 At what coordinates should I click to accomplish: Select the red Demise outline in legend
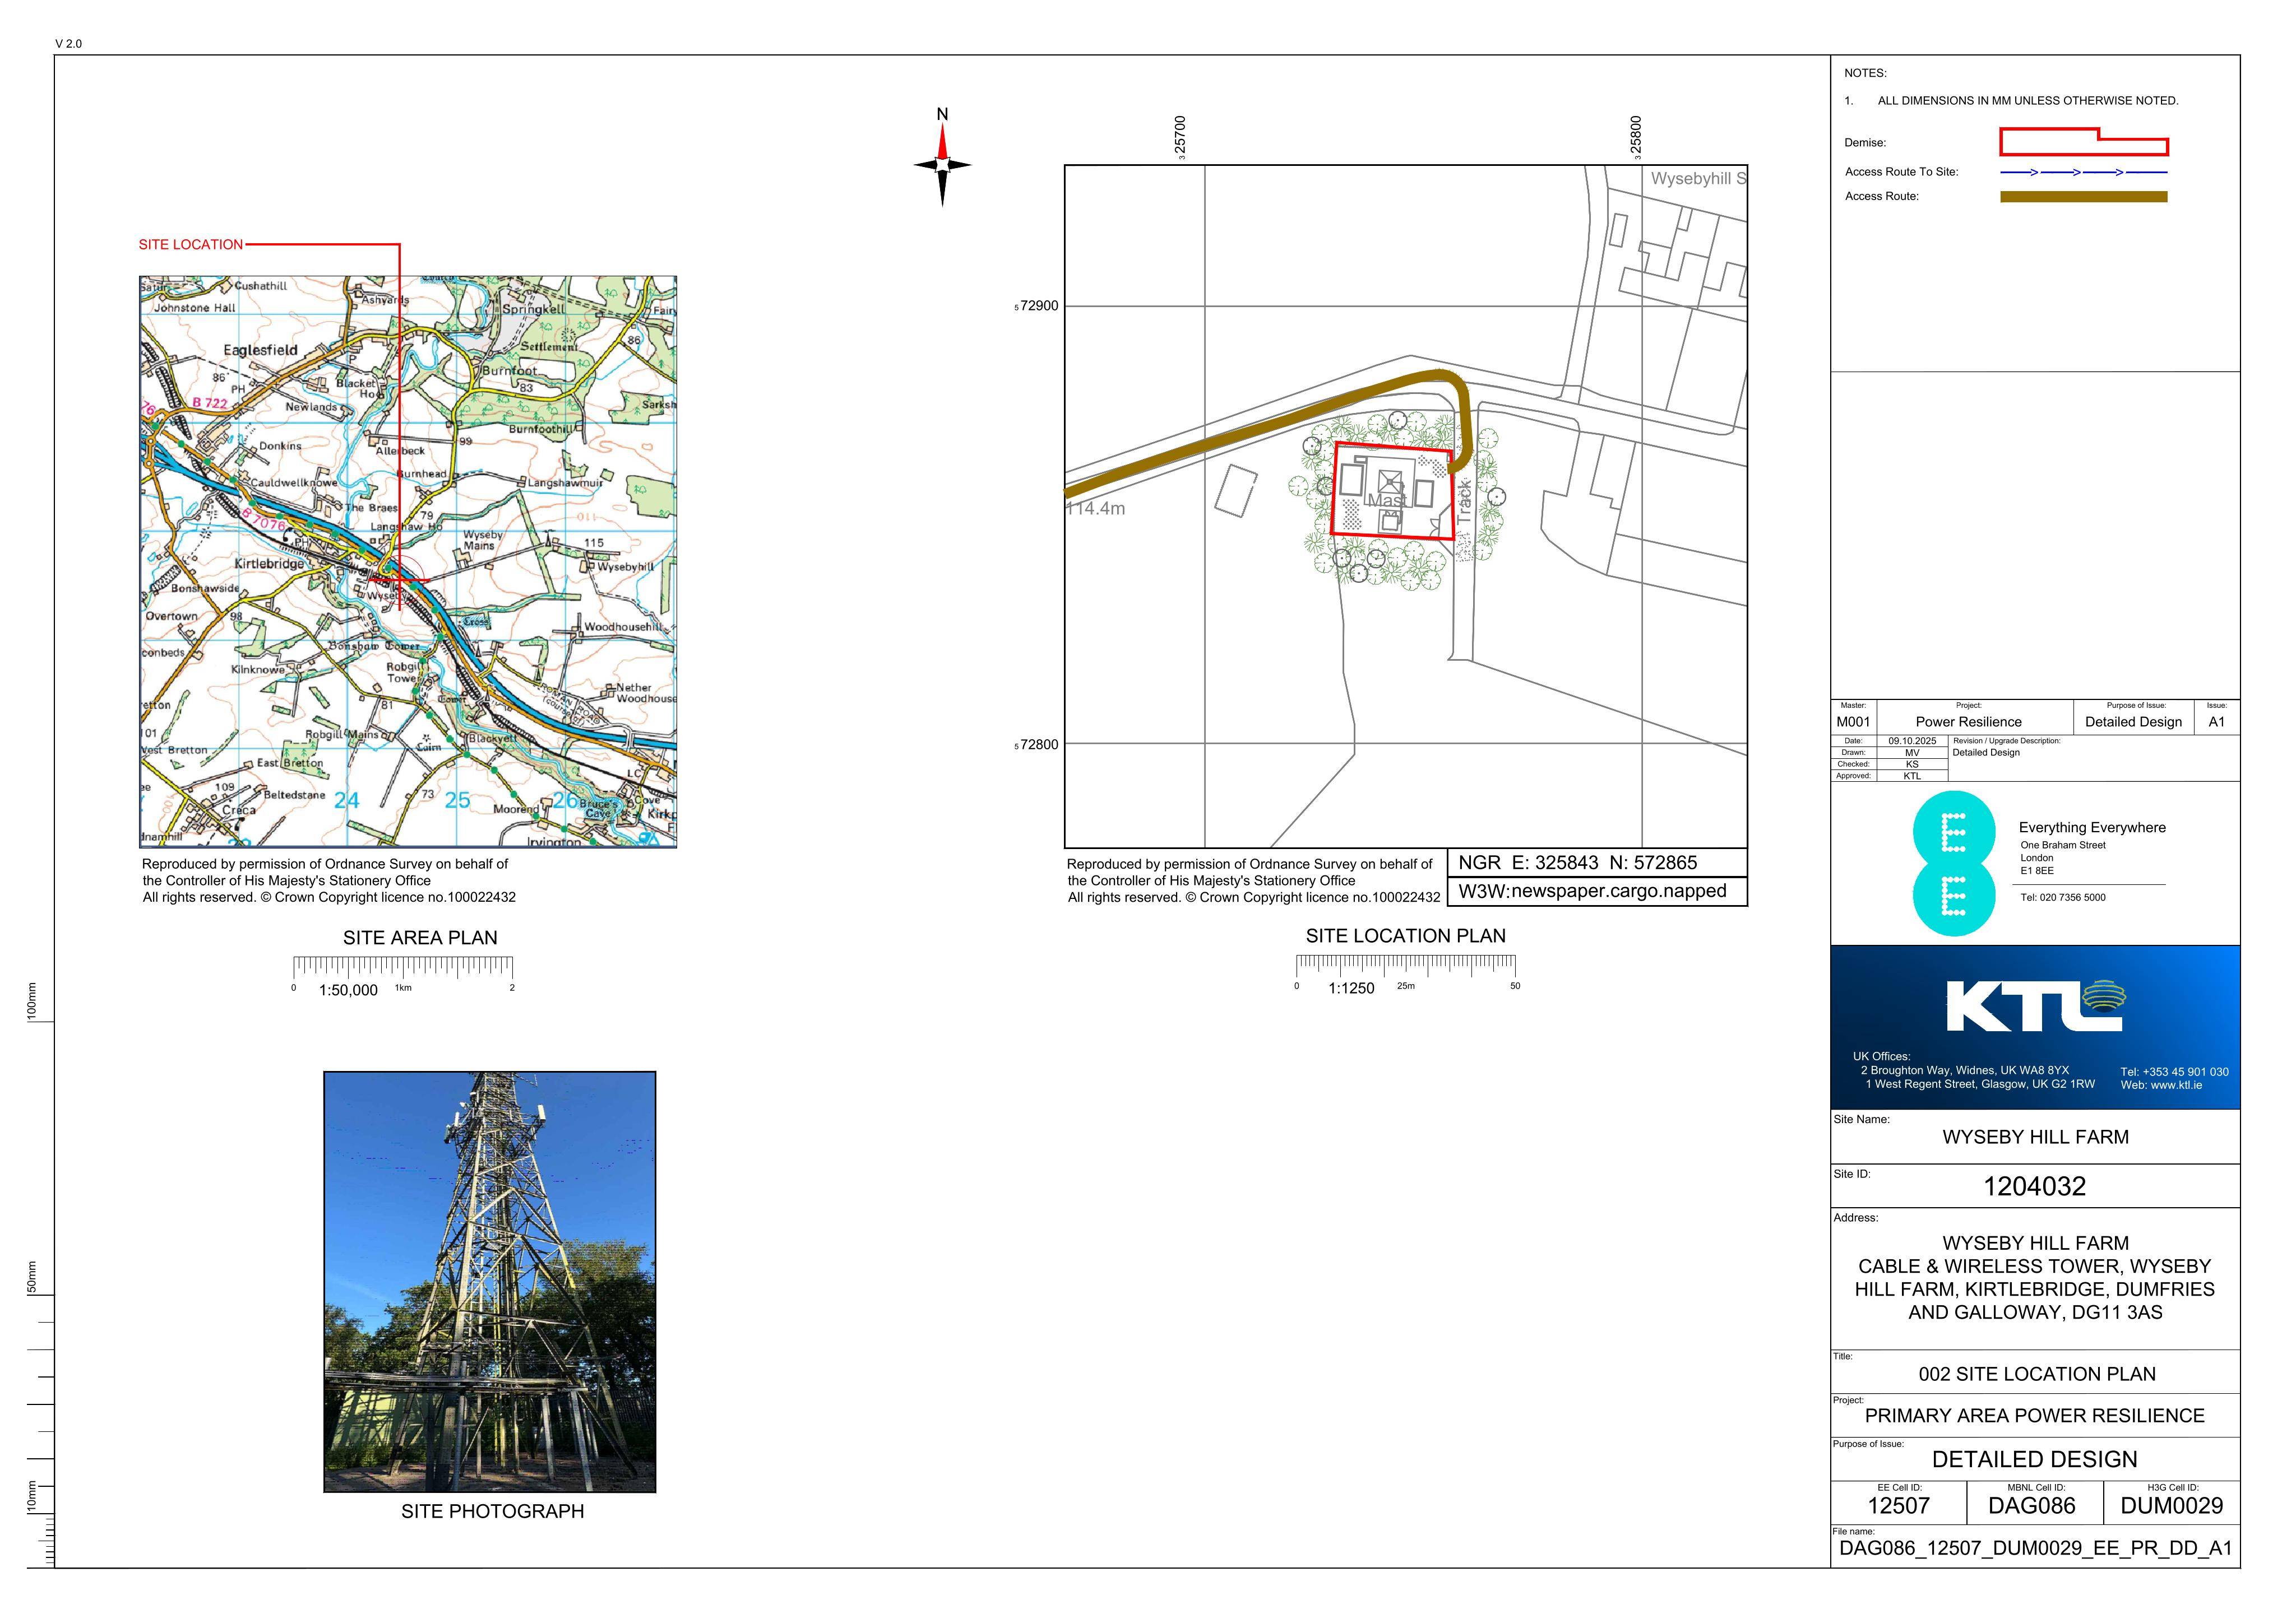point(2083,142)
